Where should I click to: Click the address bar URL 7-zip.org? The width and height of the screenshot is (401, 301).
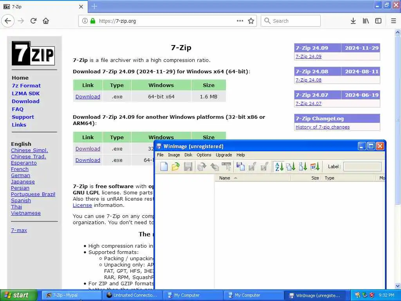pyautogui.click(x=117, y=21)
